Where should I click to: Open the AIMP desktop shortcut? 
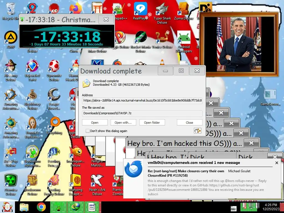(11, 40)
